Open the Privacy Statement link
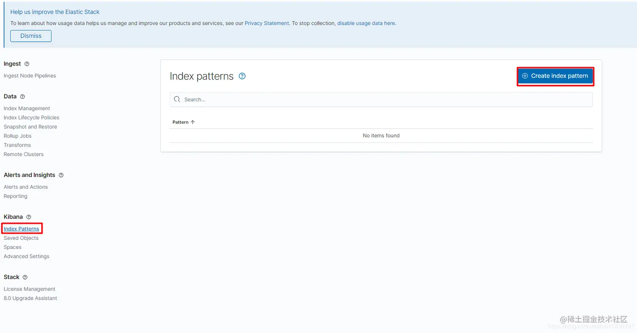Image resolution: width=637 pixels, height=333 pixels. pyautogui.click(x=267, y=23)
